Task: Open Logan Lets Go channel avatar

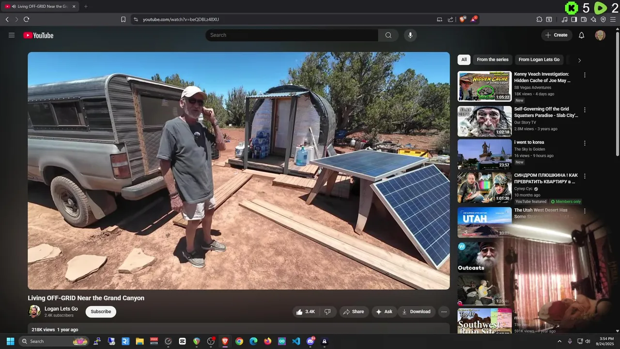Action: click(x=34, y=311)
